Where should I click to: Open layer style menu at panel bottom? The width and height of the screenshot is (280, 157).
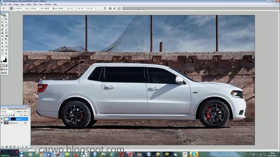click(7, 147)
